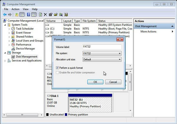
Task: Click the Storage node icon
Action: (x=9, y=53)
